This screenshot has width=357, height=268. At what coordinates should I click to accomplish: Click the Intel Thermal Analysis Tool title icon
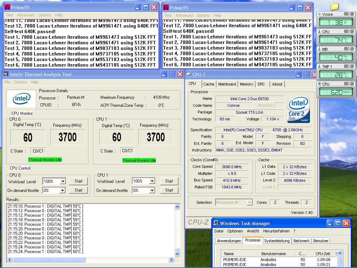pos(6,74)
